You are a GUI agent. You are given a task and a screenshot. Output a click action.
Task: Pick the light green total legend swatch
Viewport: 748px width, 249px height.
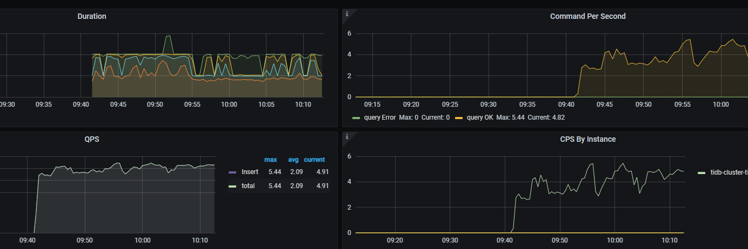(232, 186)
